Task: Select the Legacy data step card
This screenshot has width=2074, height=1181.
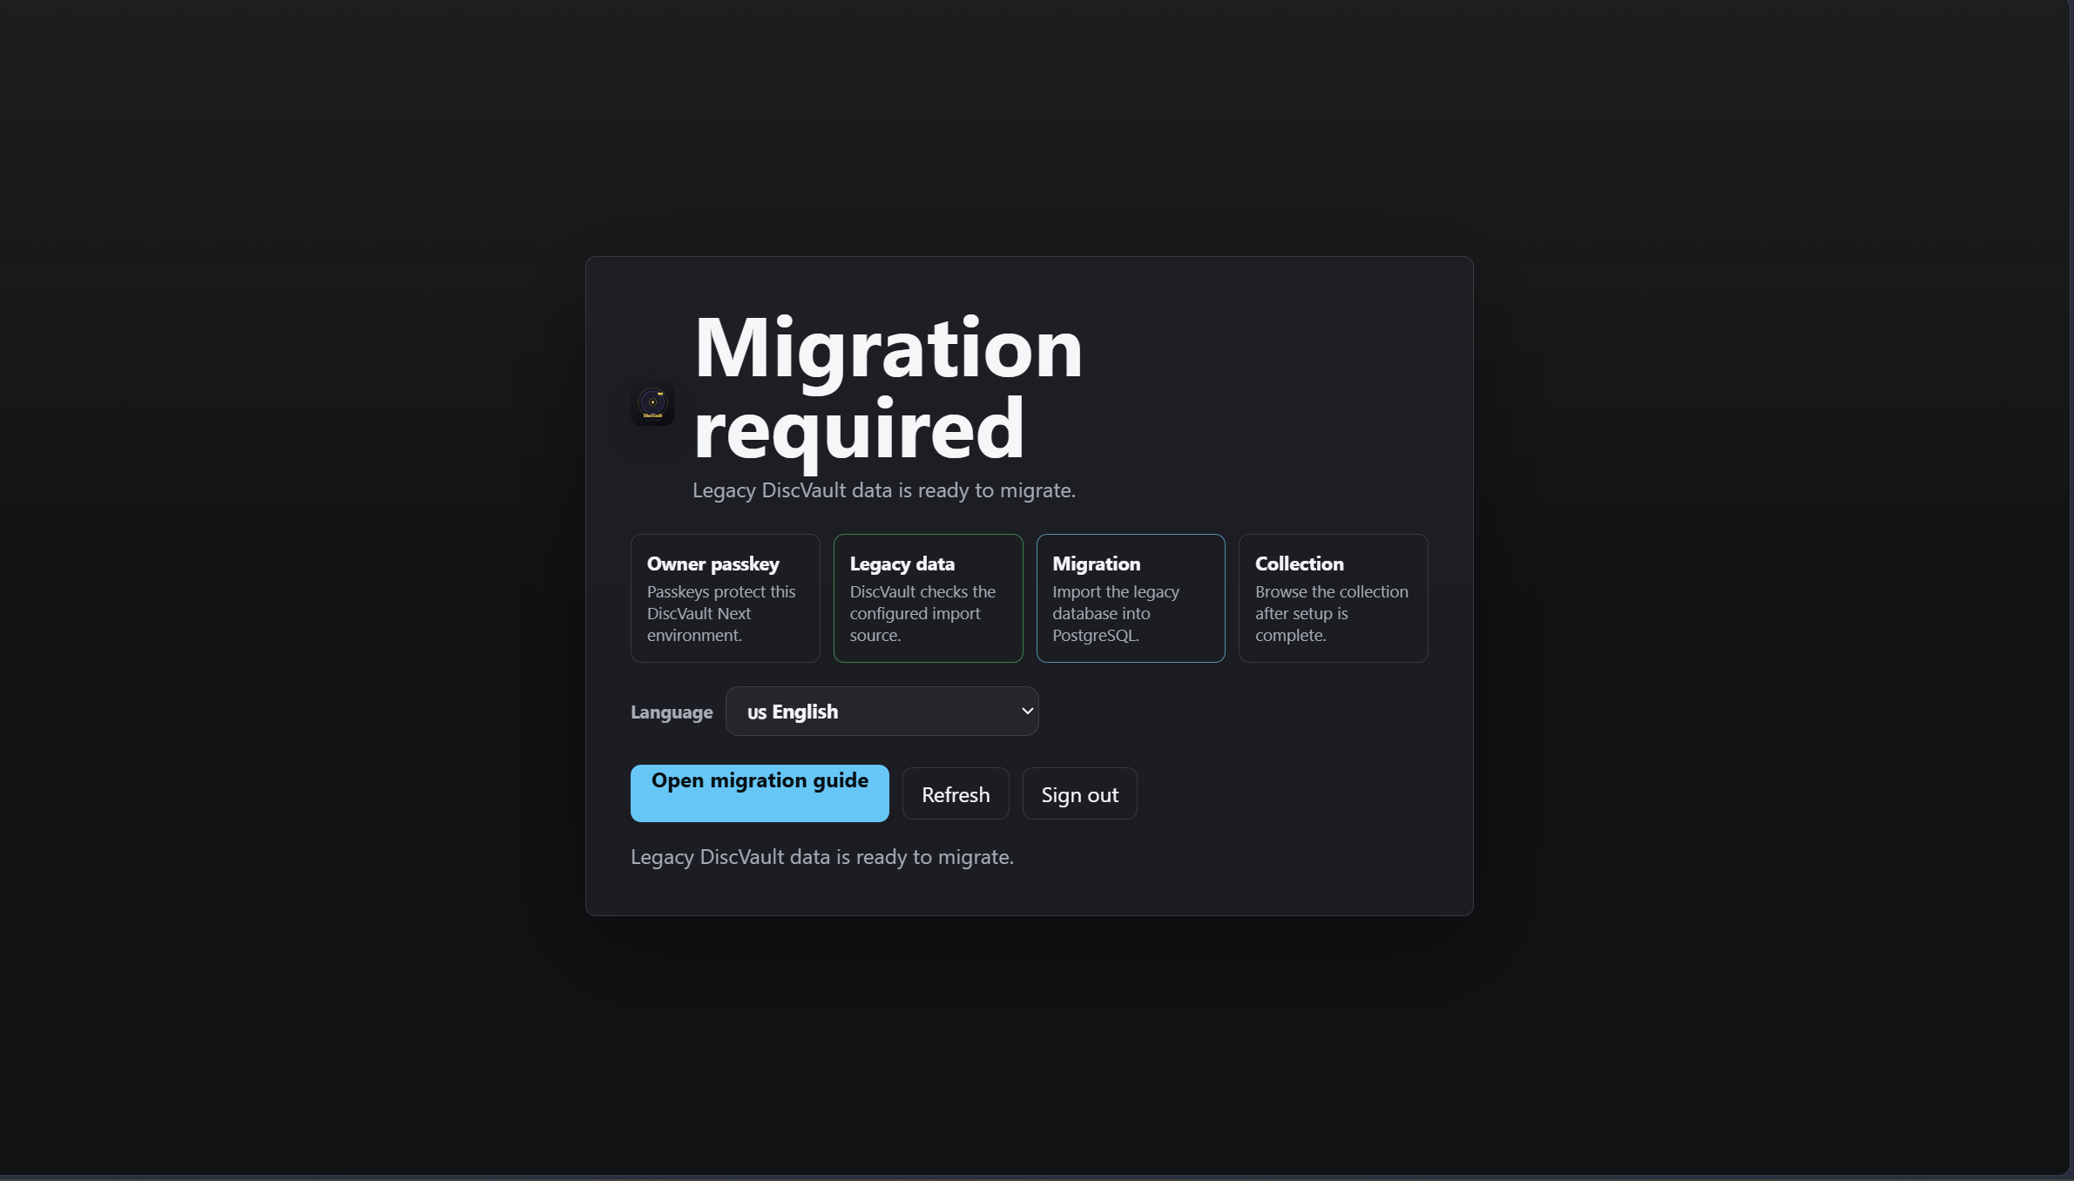Action: tap(928, 598)
